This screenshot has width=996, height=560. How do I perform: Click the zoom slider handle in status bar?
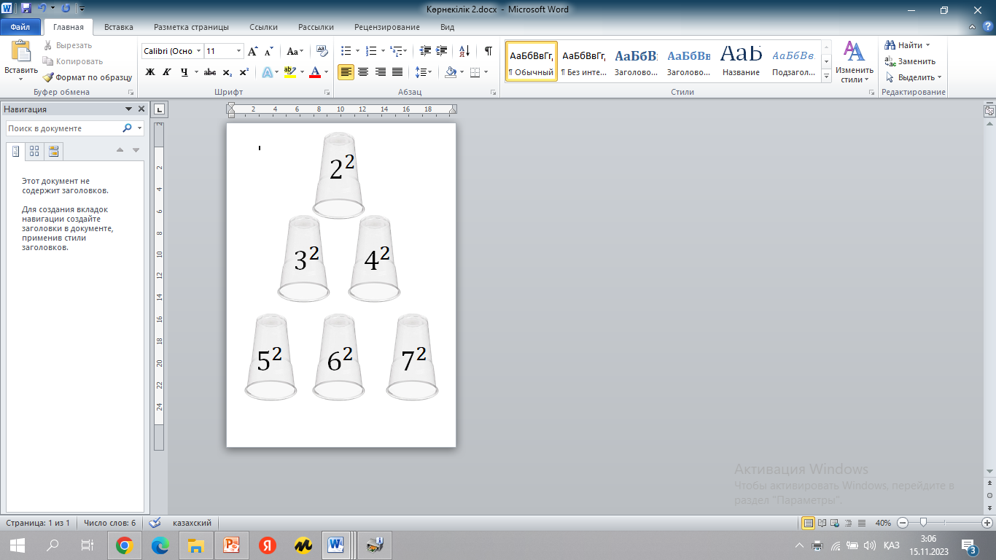point(924,523)
